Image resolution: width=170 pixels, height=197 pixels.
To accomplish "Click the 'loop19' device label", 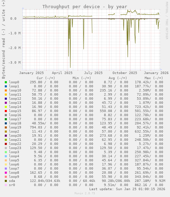I will [15, 127].
